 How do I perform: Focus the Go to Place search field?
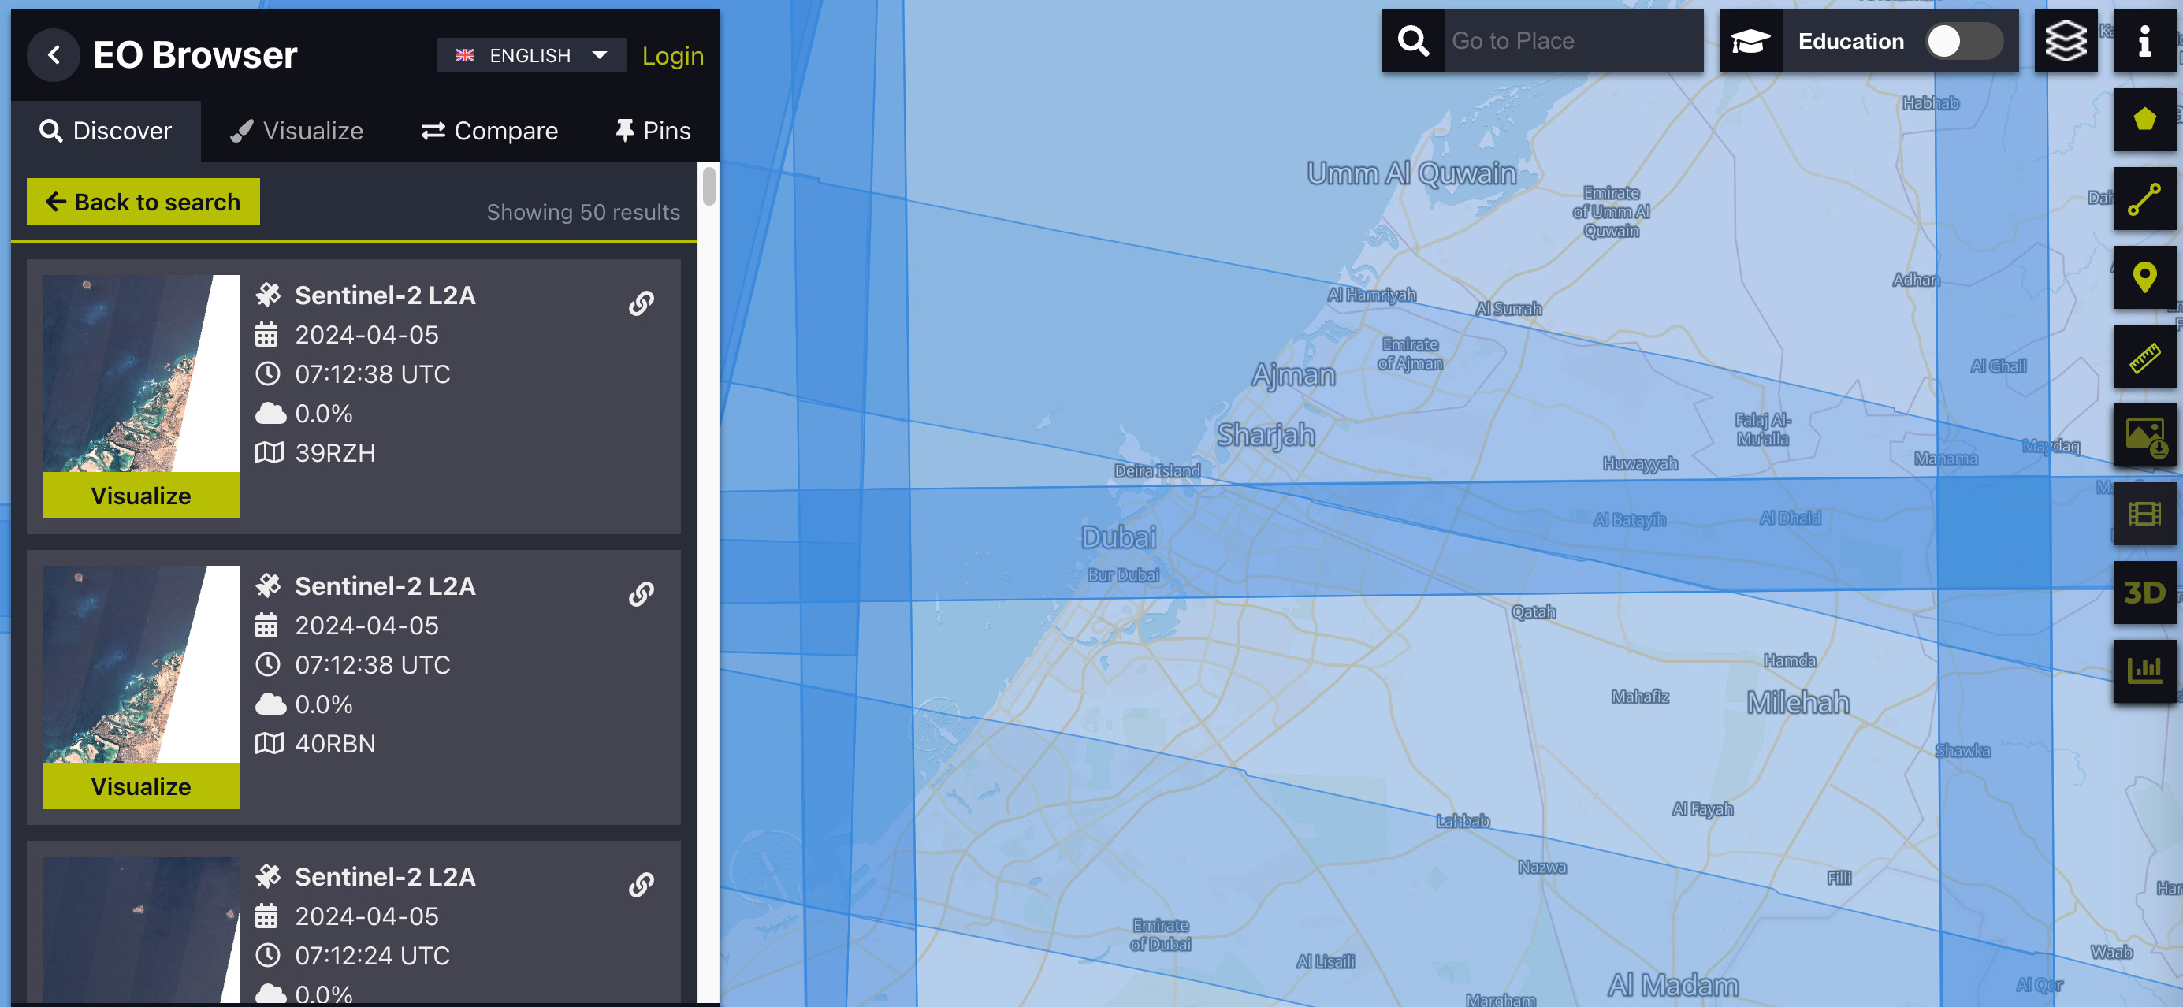coord(1574,41)
